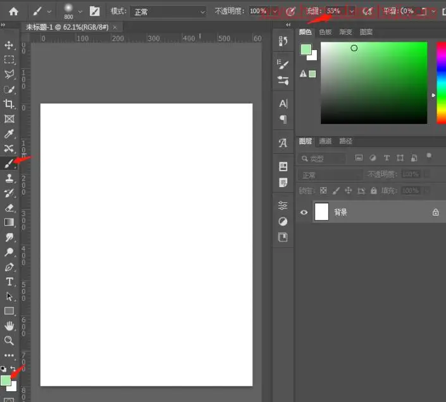This screenshot has width=446, height=402.
Task: Select the Horizontal Type tool
Action: [x=9, y=281]
